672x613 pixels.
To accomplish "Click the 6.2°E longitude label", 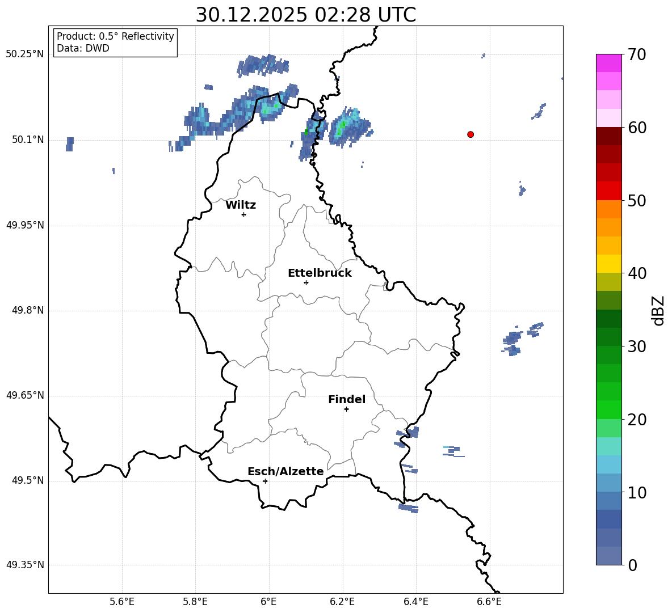I will point(342,602).
